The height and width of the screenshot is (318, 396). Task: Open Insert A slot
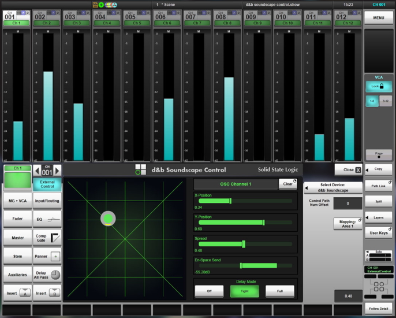(18, 293)
